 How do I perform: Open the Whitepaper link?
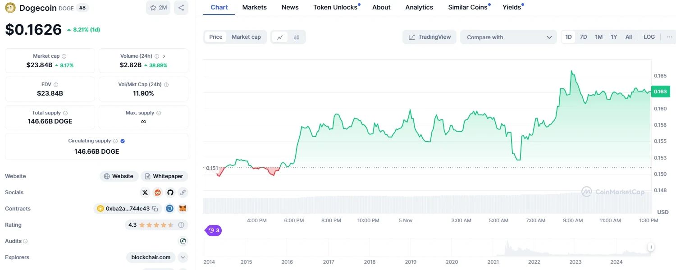(x=164, y=176)
